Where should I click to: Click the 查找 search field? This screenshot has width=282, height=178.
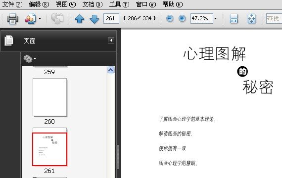(x=274, y=18)
